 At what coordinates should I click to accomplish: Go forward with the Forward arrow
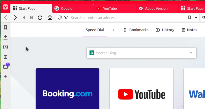[x=15, y=18]
